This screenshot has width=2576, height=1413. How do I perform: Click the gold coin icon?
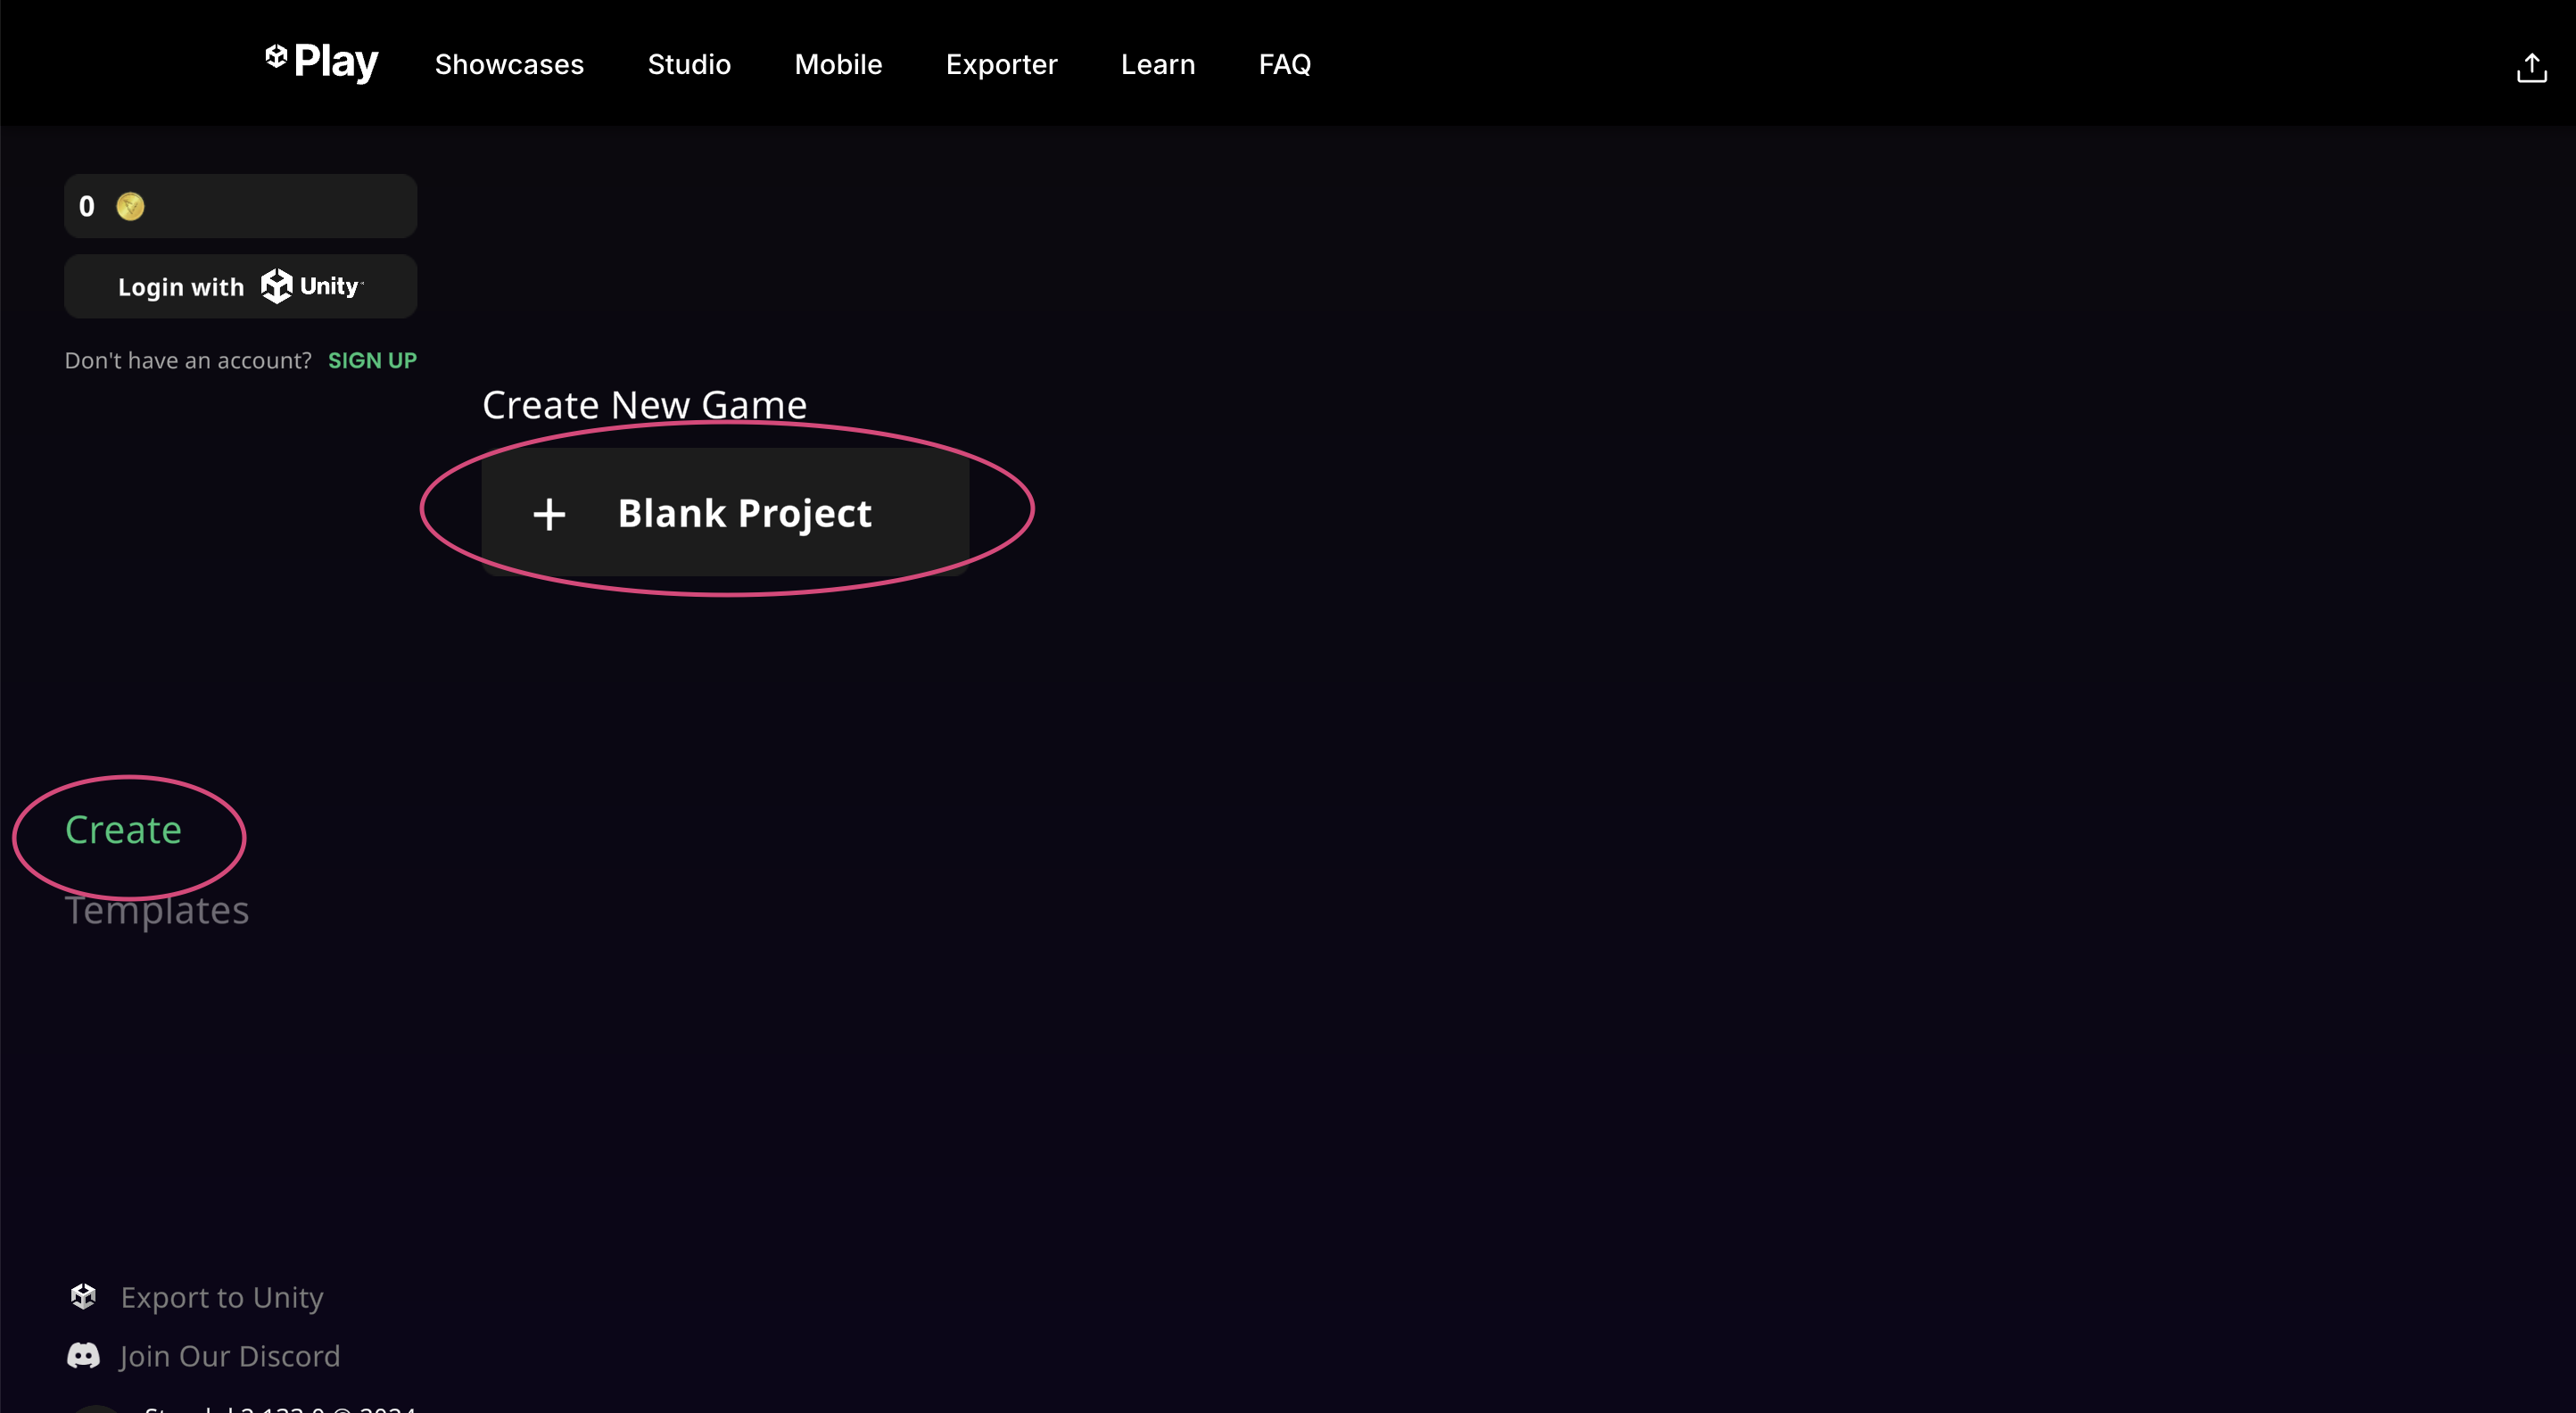[x=130, y=206]
